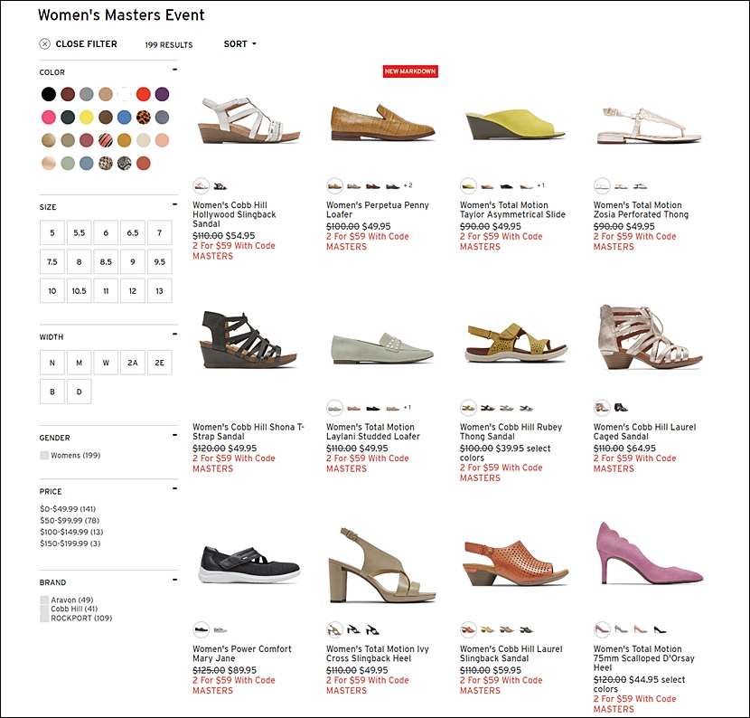Select yellow variant of Taylor Asymmetrical Slide

click(x=468, y=185)
